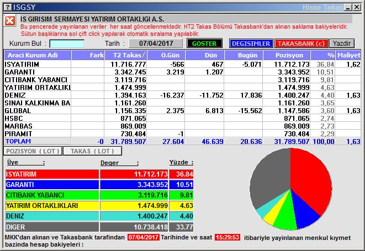Click the Yazdir print button
Screen dimensions: 365x251
tap(341, 44)
